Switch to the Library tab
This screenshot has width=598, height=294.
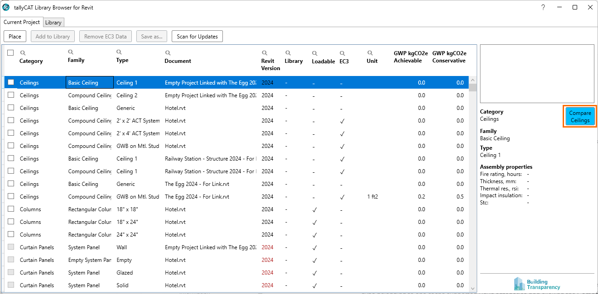coord(53,23)
